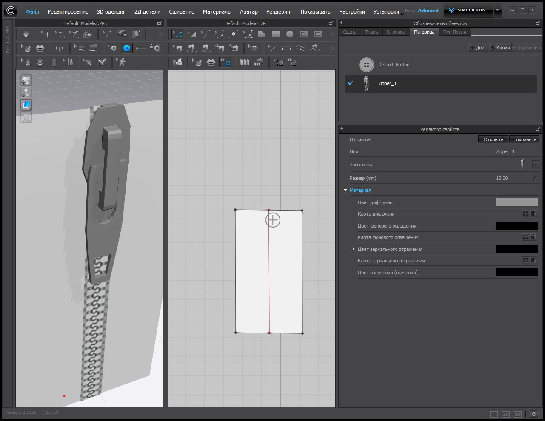Click the trash icon for Карта диффузии
This screenshot has height=421, width=545.
[x=534, y=214]
